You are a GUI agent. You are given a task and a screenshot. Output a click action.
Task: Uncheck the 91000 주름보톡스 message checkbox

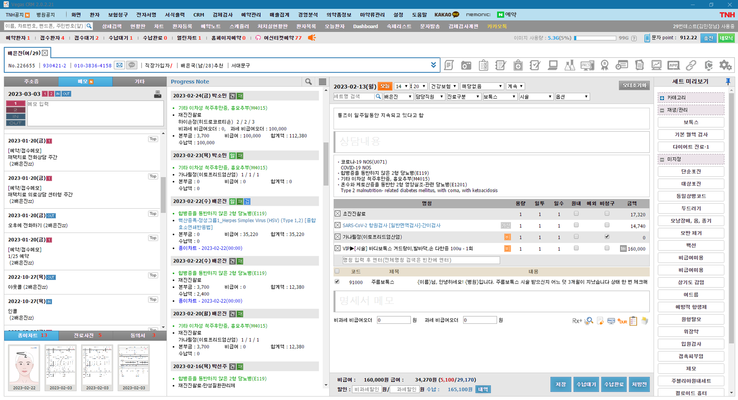[337, 282]
